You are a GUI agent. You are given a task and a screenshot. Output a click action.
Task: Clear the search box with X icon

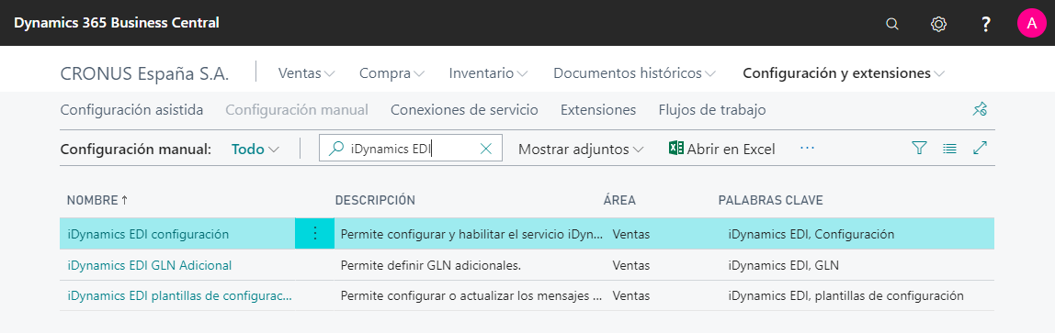pos(486,149)
